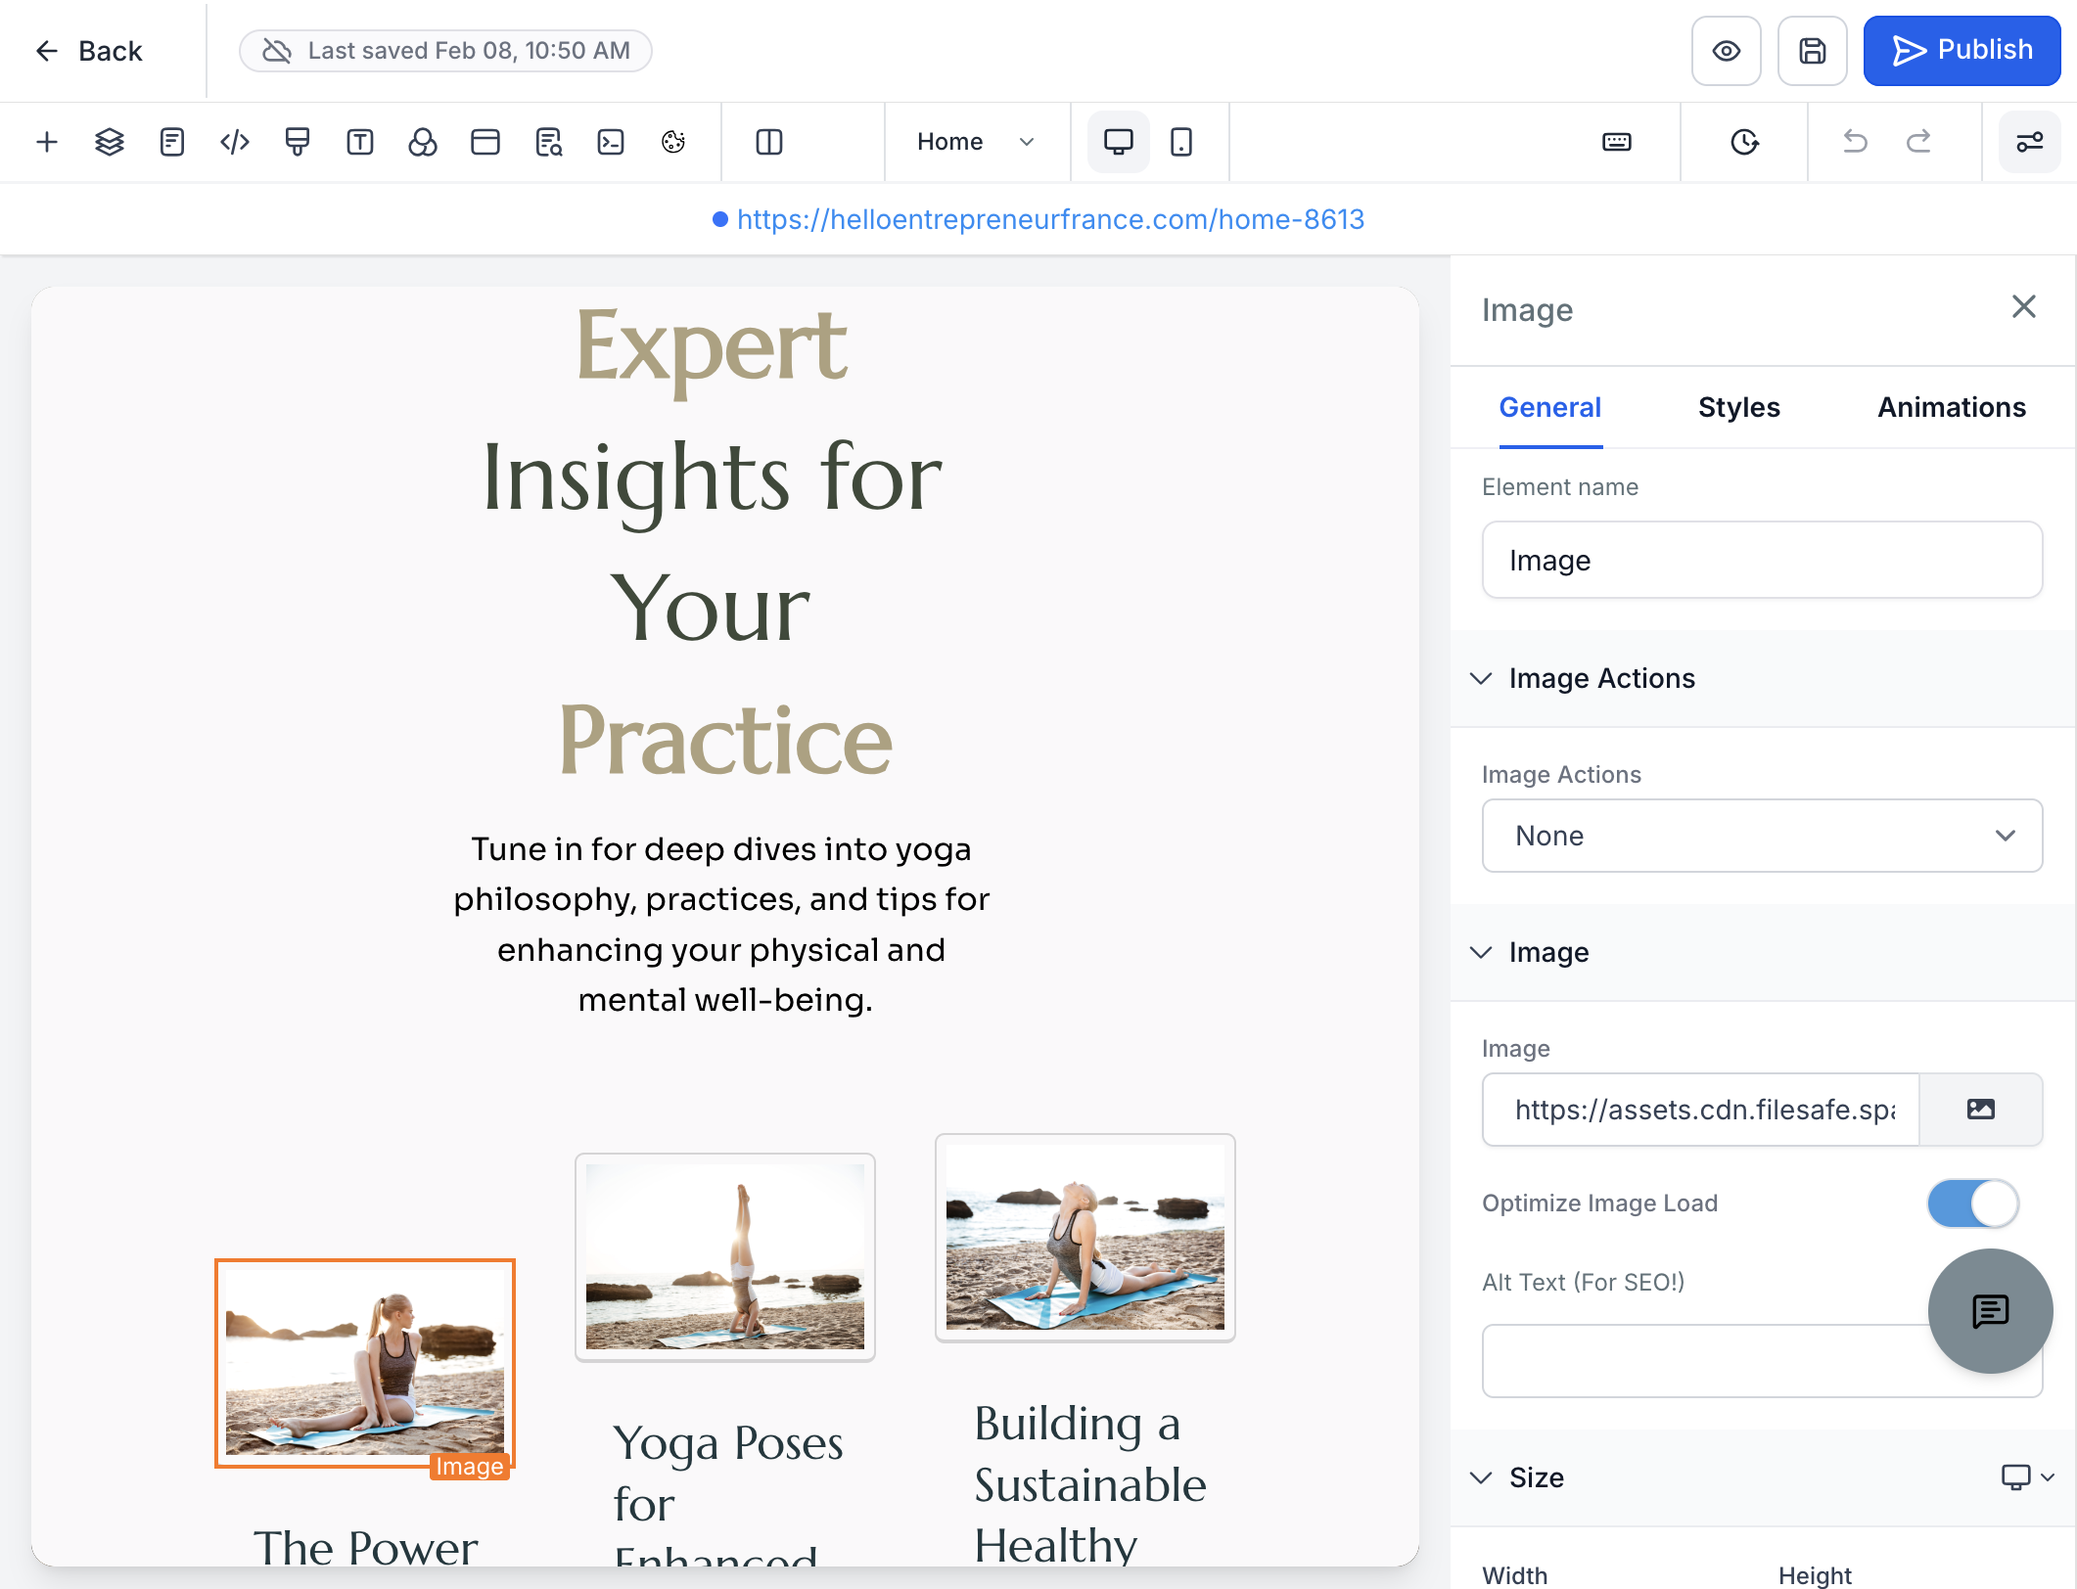Switch to the Styles tab
2077x1589 pixels.
[x=1739, y=407]
